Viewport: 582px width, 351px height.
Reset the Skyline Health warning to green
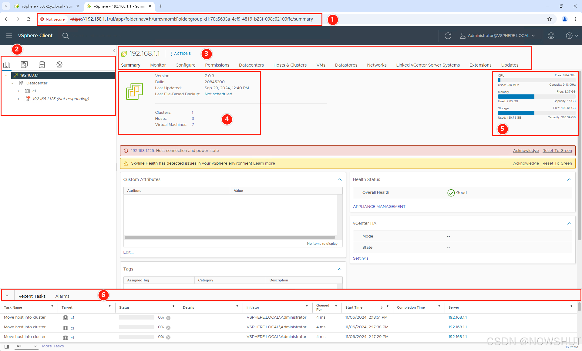click(x=557, y=163)
